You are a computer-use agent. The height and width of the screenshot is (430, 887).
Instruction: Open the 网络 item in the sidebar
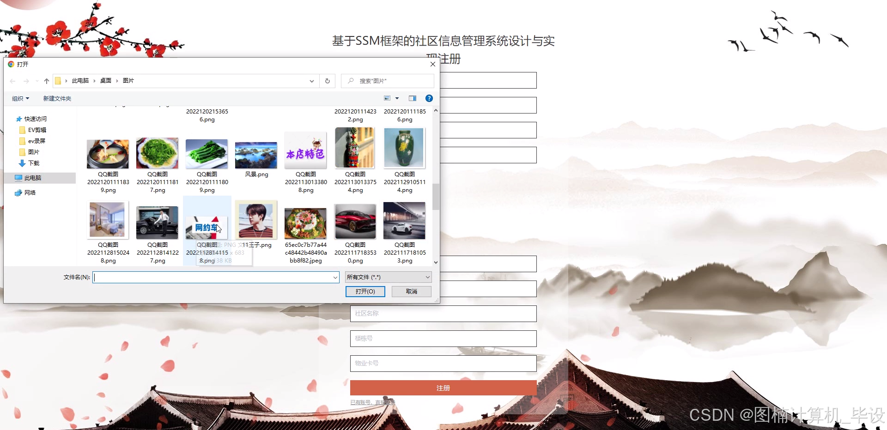30,192
